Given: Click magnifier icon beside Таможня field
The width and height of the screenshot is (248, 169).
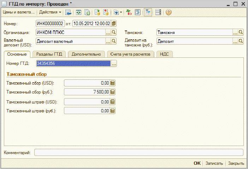Looking at the screenshot, I should coord(241,32).
